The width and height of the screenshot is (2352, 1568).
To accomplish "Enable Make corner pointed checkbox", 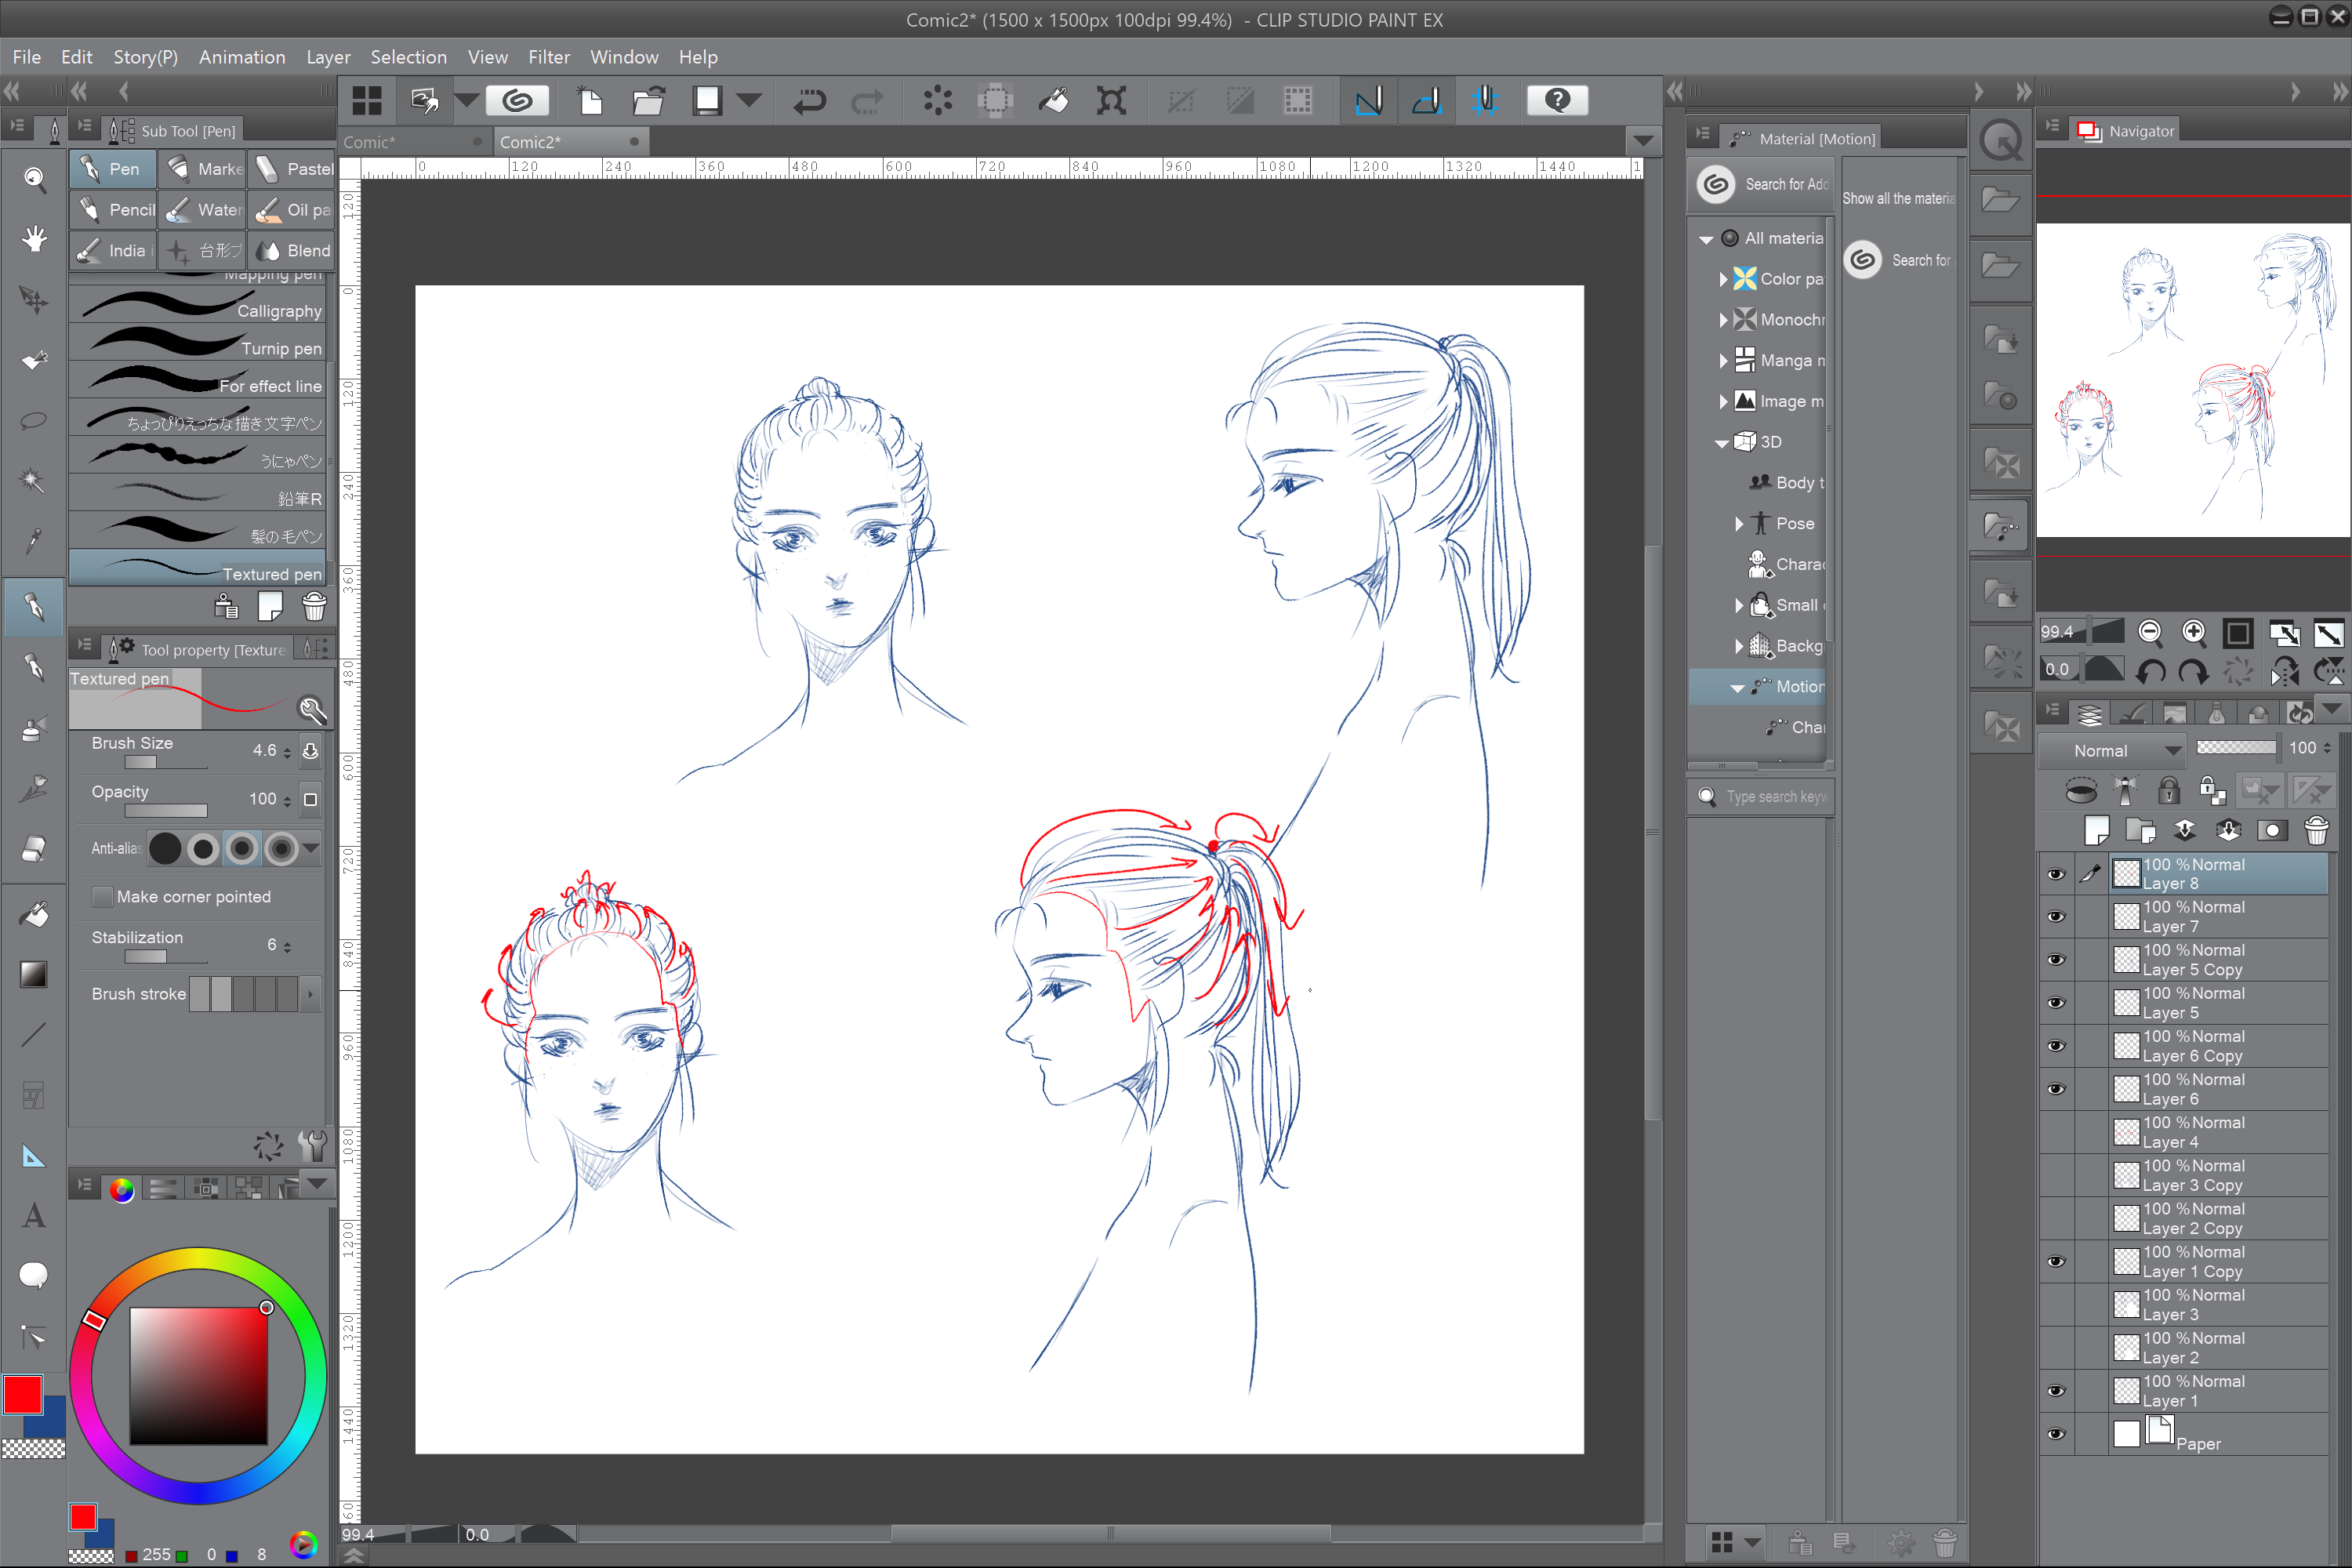I will [102, 897].
